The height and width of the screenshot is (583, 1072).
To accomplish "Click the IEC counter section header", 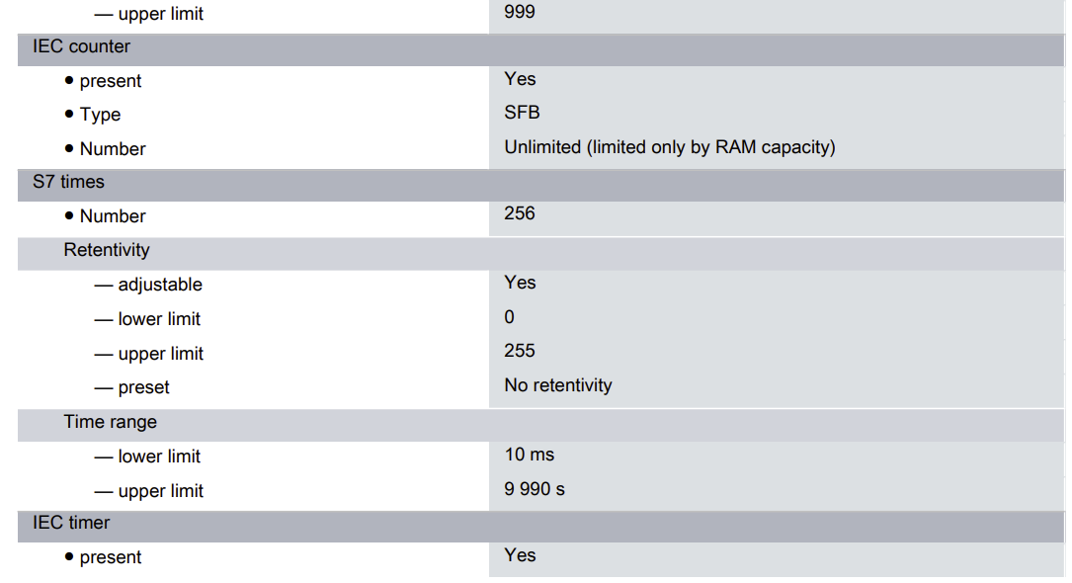I will [x=81, y=46].
